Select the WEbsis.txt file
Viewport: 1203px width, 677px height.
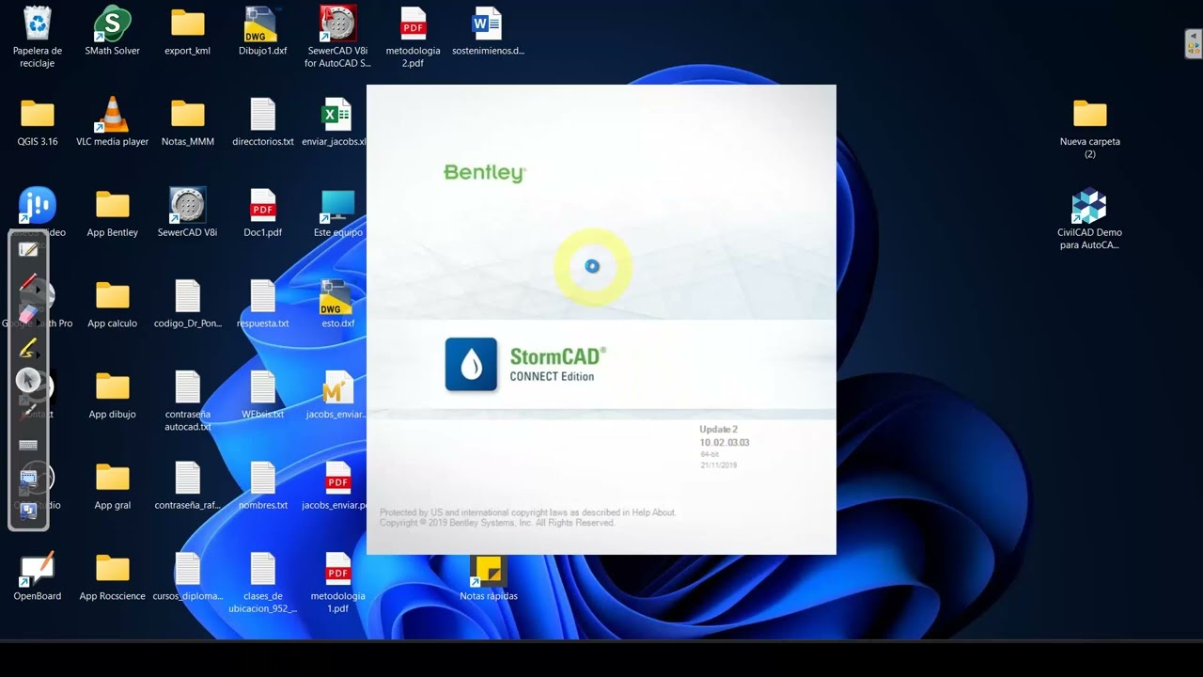tap(263, 396)
